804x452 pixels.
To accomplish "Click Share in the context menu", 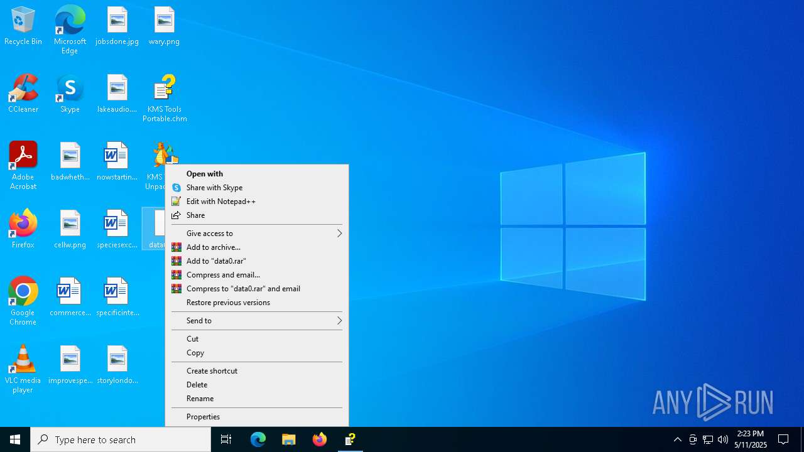I will 257,215.
